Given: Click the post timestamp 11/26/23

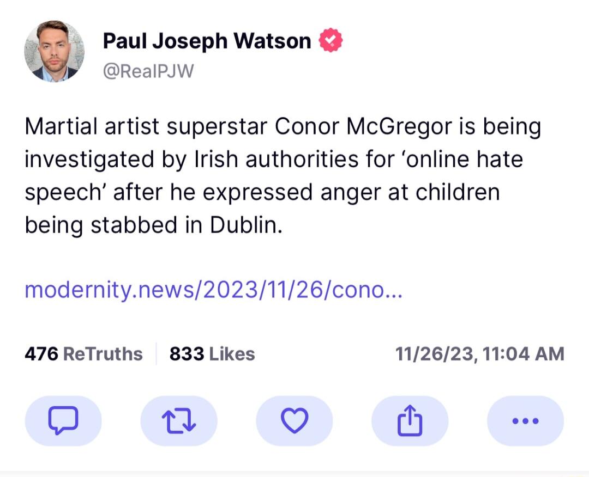Looking at the screenshot, I should [478, 353].
